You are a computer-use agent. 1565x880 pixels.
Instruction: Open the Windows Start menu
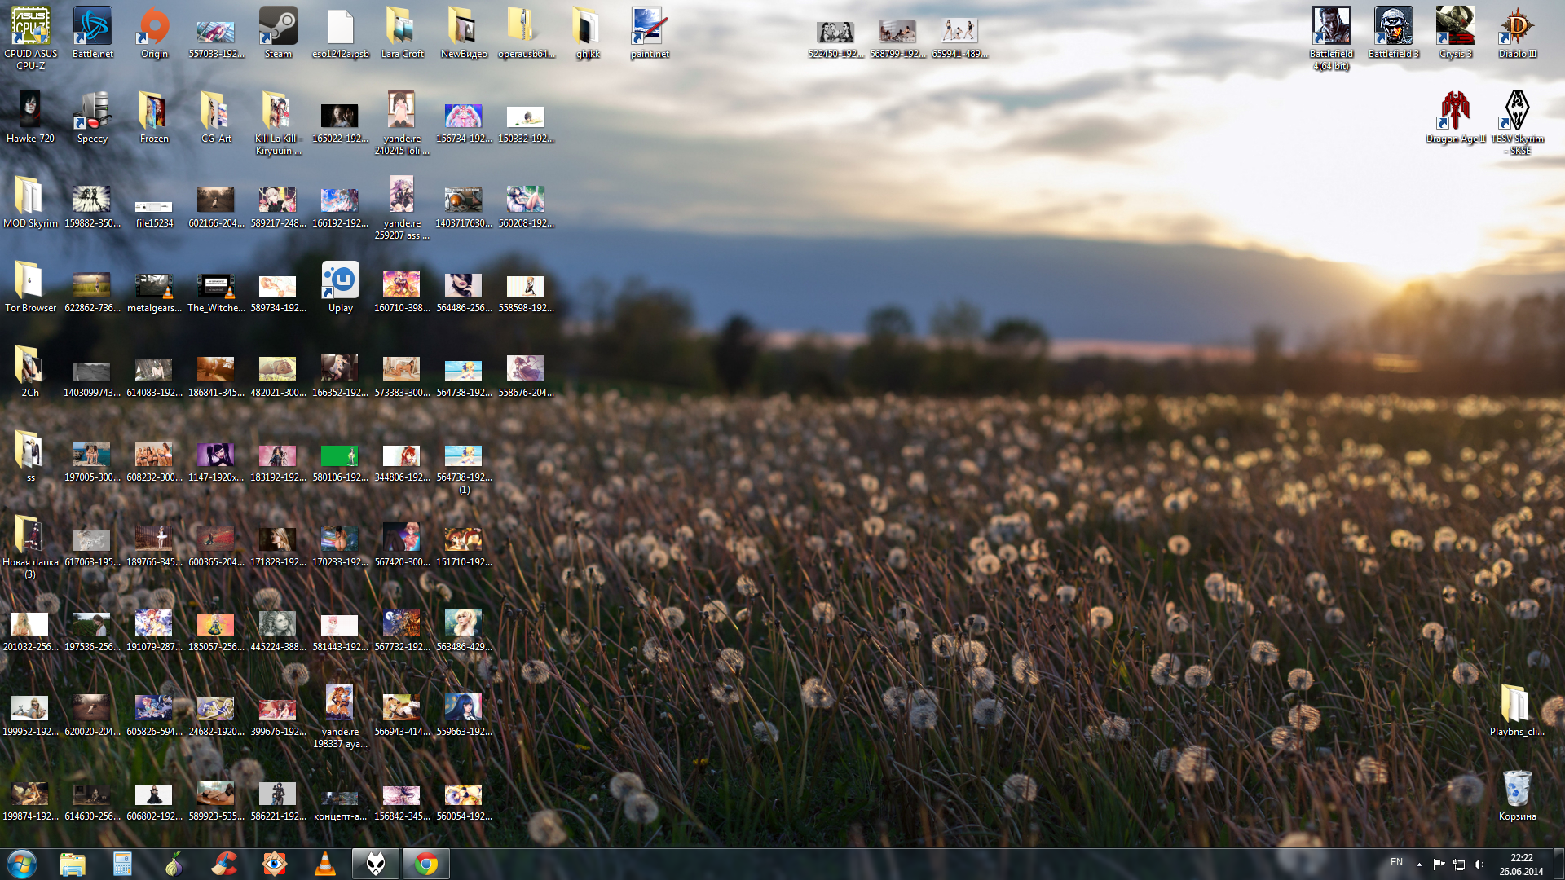click(x=22, y=864)
